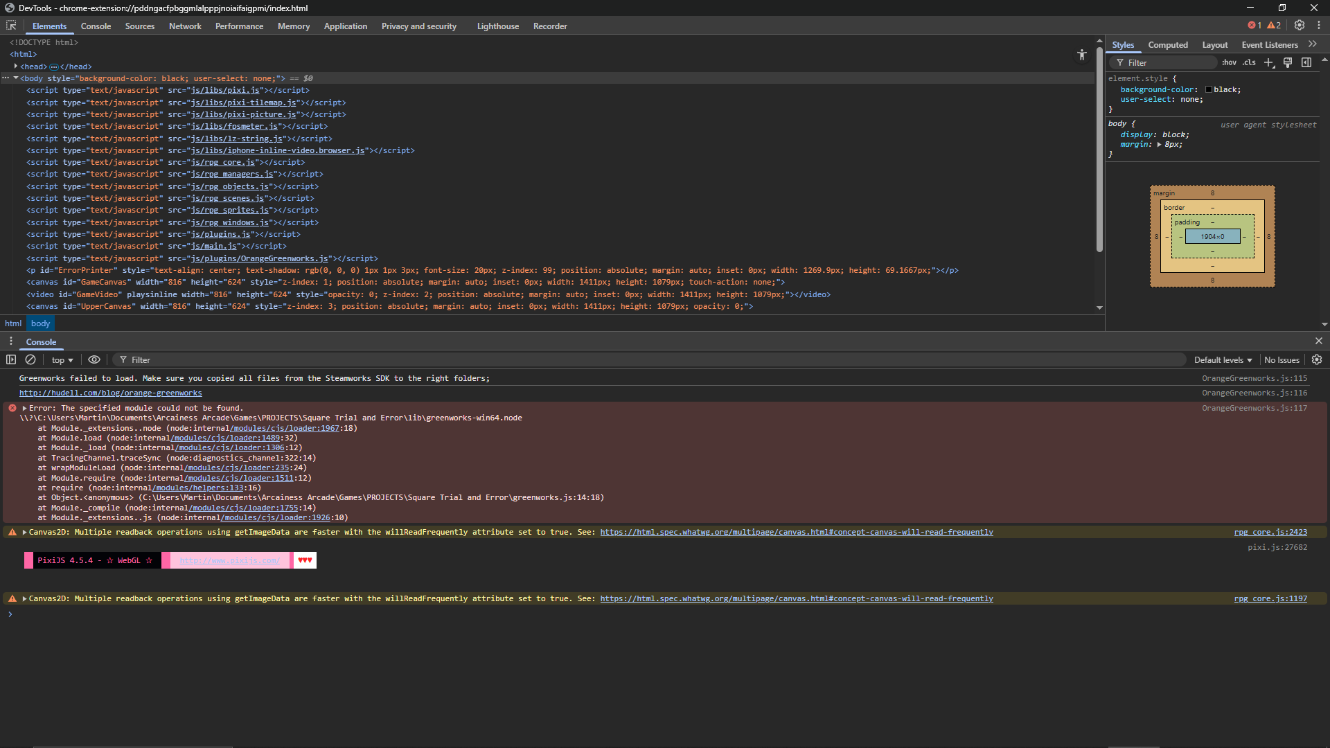Open DevTools settings gear
Image resolution: width=1330 pixels, height=748 pixels.
pos(1300,26)
